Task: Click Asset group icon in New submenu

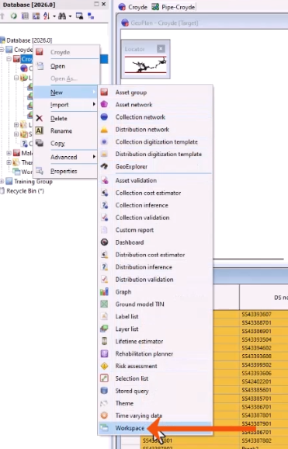Action: tap(104, 92)
